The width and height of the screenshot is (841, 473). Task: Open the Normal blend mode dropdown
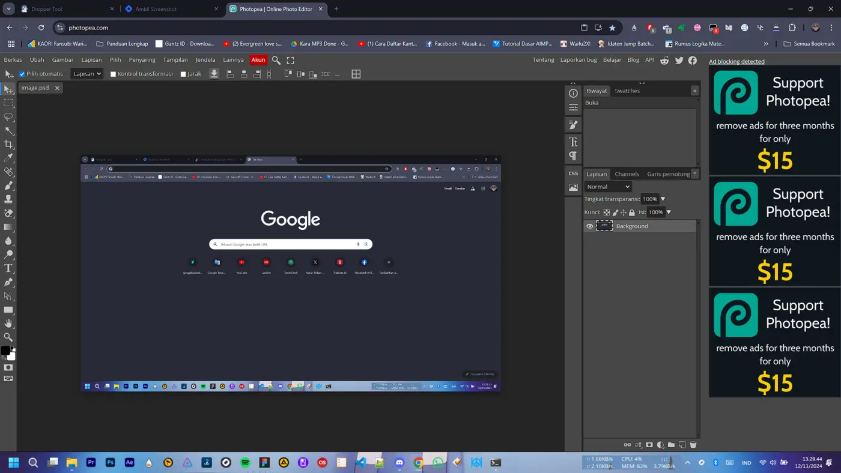coord(608,187)
